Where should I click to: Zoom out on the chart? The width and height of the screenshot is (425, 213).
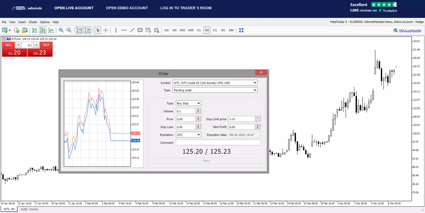coord(69,30)
